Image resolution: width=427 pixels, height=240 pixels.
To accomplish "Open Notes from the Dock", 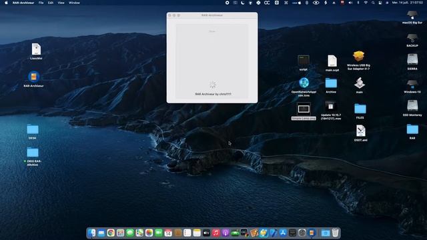I will pyautogui.click(x=197, y=233).
